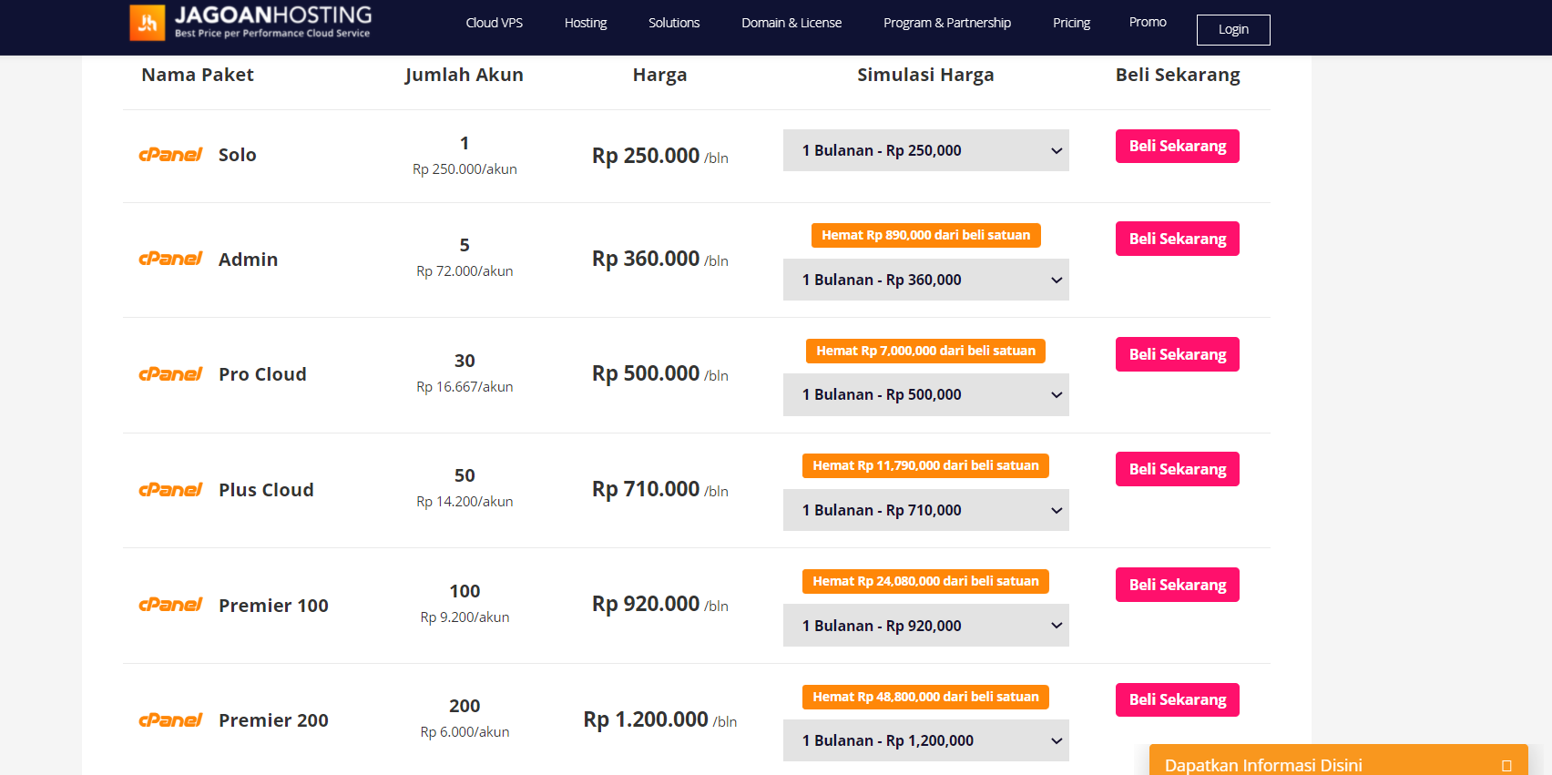Expand the Admin 1 Bulanan Rp 360,000 dropdown
Image resolution: width=1552 pixels, height=775 pixels.
tap(926, 280)
